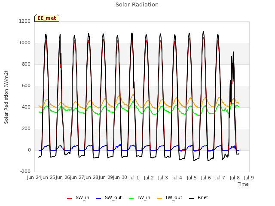Image resolution: width=275 pixels, height=206 pixels.
Task: Click the 800 y-axis tick label
Action: (x=26, y=64)
